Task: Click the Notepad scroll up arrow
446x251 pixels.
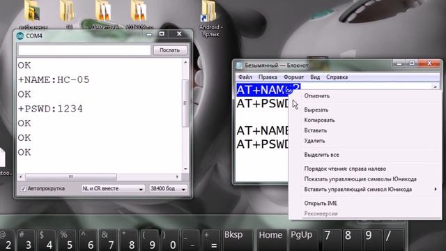Action: coord(435,86)
